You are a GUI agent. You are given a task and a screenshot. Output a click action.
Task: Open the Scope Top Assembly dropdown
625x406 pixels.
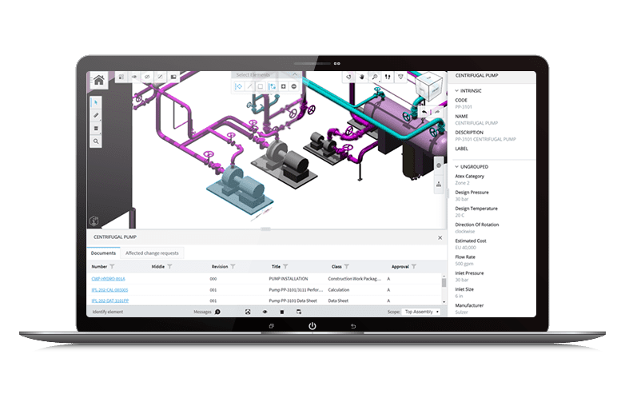coord(421,311)
